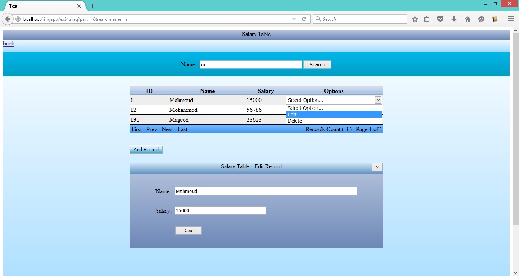The height and width of the screenshot is (276, 519).
Task: Open the reading list clipboard icon
Action: [427, 19]
